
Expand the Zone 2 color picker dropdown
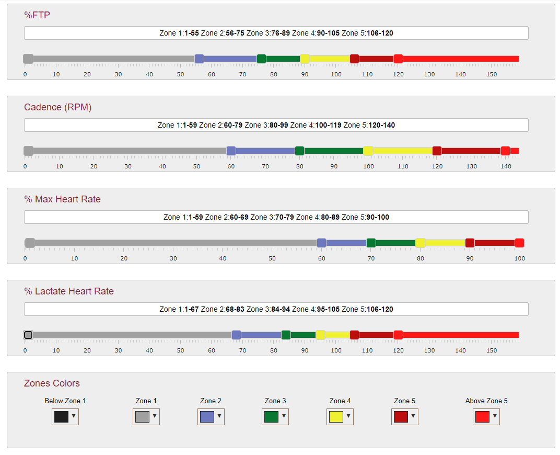click(211, 417)
